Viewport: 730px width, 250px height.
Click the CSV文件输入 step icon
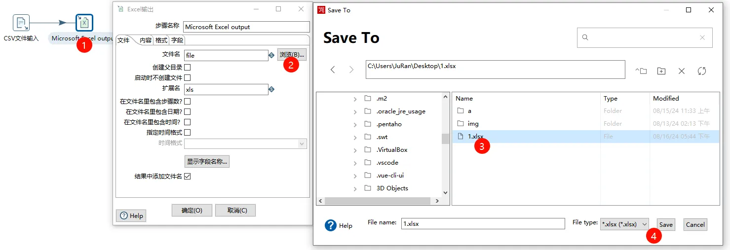21,23
